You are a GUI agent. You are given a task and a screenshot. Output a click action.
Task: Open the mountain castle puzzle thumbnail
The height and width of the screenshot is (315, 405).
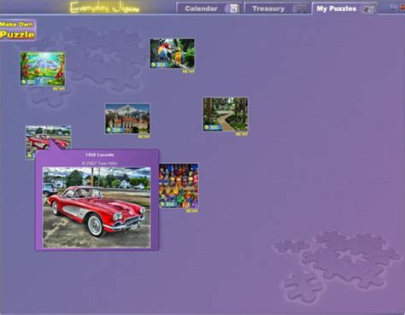point(127,119)
